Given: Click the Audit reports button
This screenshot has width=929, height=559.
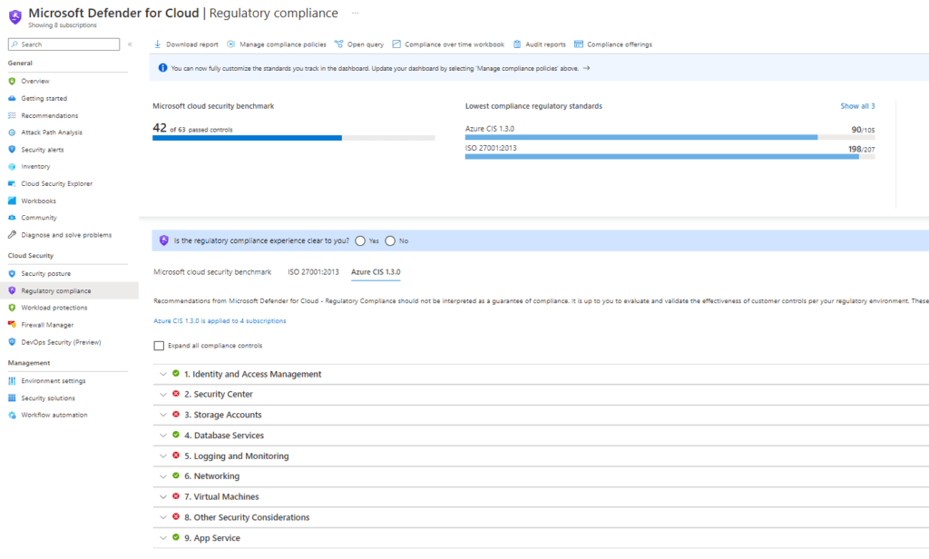Looking at the screenshot, I should [539, 44].
